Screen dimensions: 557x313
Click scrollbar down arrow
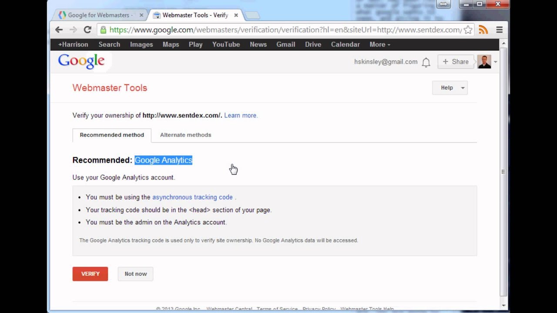click(503, 305)
